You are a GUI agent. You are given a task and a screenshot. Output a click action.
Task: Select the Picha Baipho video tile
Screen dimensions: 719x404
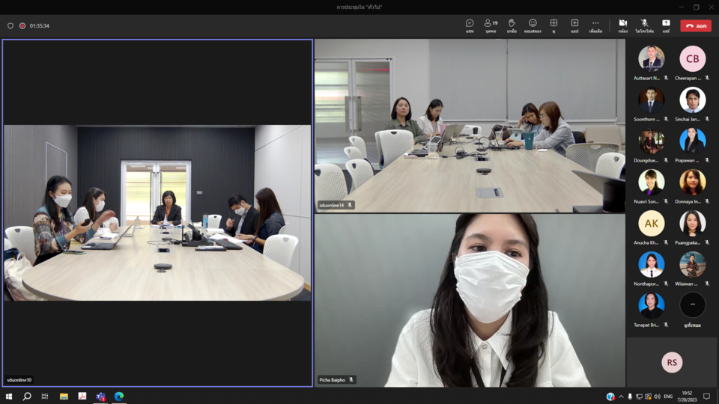tap(470, 299)
